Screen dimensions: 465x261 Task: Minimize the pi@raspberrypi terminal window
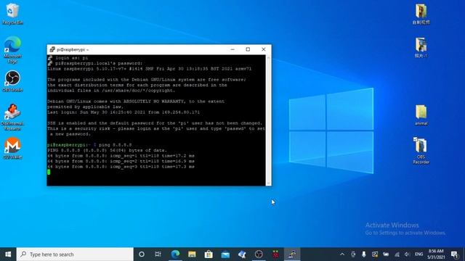(232, 49)
